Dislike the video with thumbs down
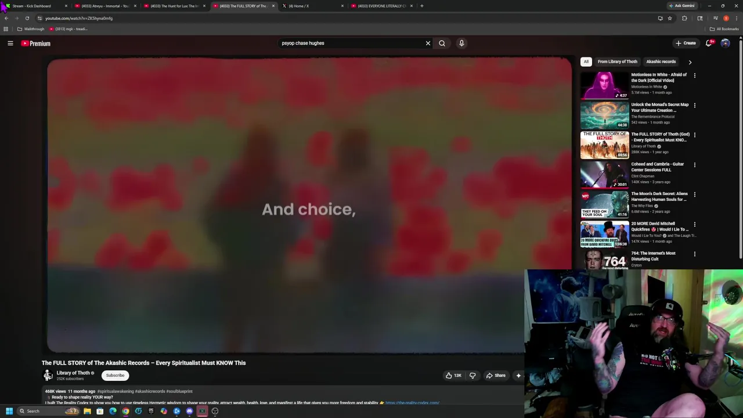The image size is (743, 418). (473, 376)
